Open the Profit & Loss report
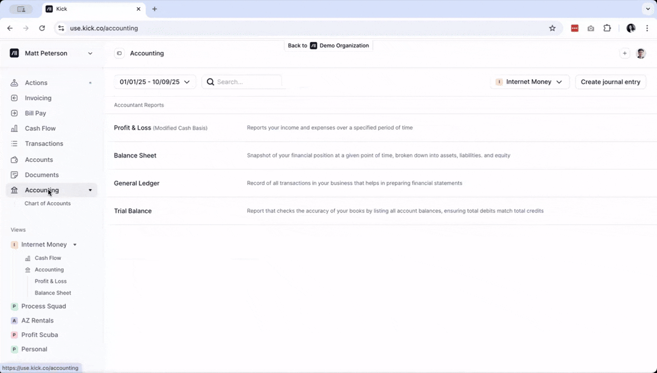The width and height of the screenshot is (657, 373). tap(133, 128)
